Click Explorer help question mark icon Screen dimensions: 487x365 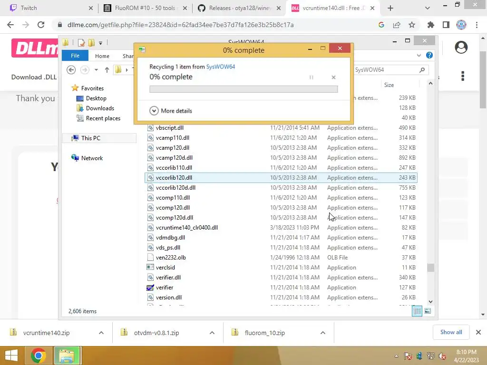click(429, 55)
